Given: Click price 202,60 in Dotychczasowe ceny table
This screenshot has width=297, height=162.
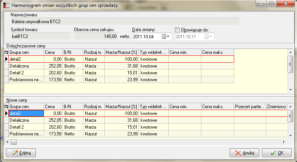Looking at the screenshot, I should (x=53, y=73).
